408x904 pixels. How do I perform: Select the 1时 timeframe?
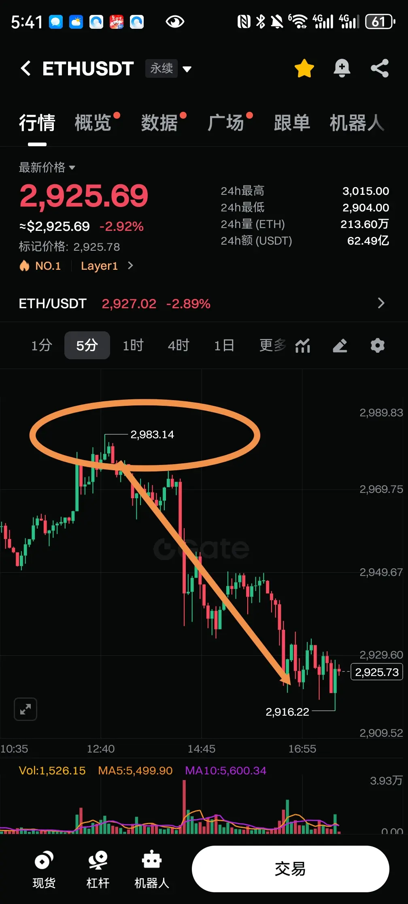pyautogui.click(x=133, y=345)
